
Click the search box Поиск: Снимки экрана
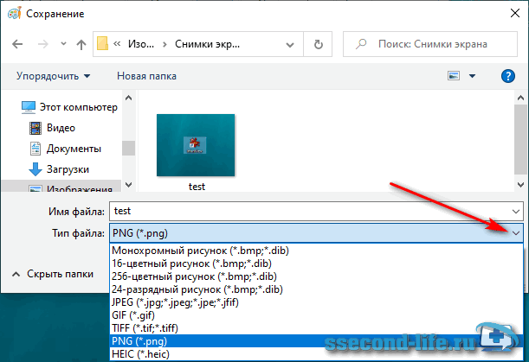[431, 44]
